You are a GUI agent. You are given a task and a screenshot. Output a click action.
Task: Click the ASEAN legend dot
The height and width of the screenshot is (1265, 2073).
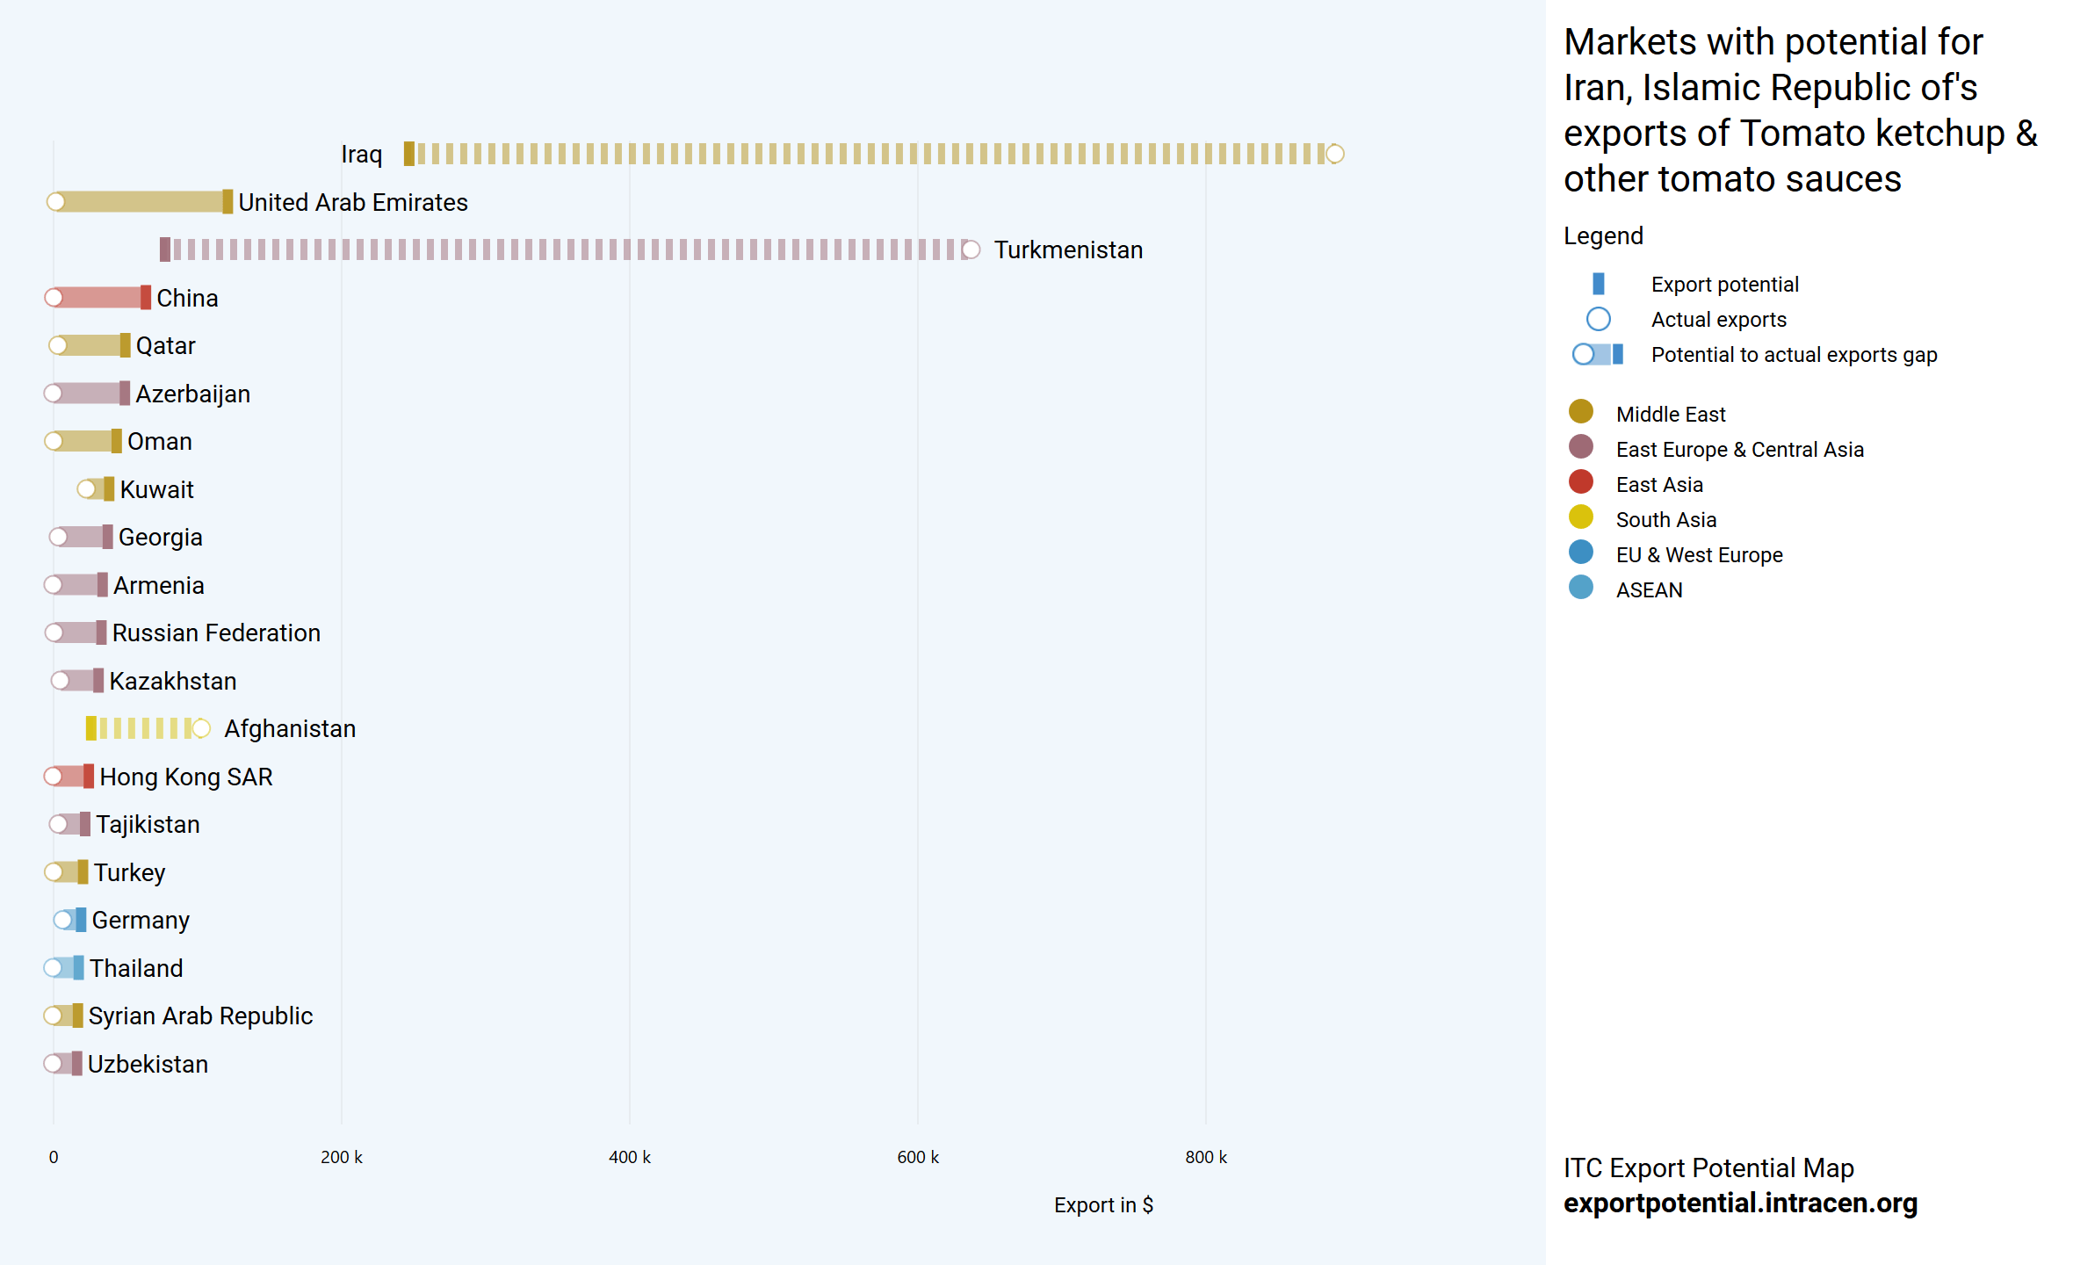pos(1580,588)
